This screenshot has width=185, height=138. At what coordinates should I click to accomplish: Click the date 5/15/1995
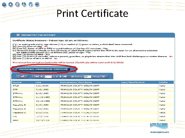point(42,105)
